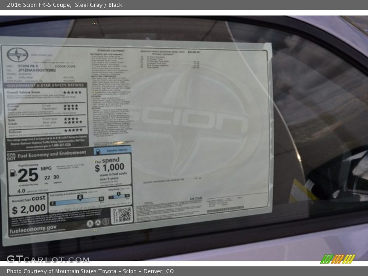Click the Smog Rating marker 5
This screenshot has height=276, width=368.
pyautogui.click(x=119, y=194)
